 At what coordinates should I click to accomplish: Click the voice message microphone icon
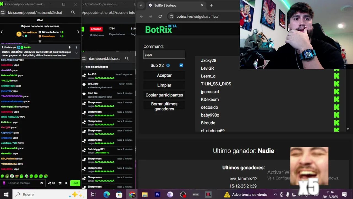(4, 183)
